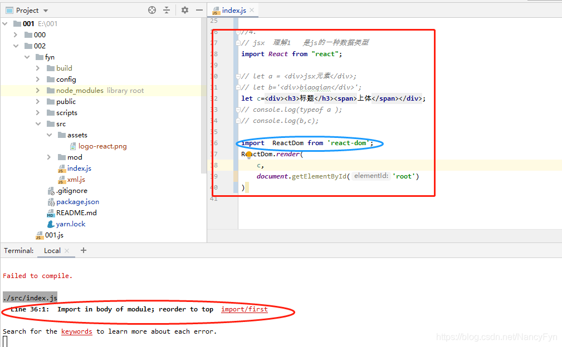562x347 pixels.
Task: Open index.js in project tree
Action: coord(79,168)
